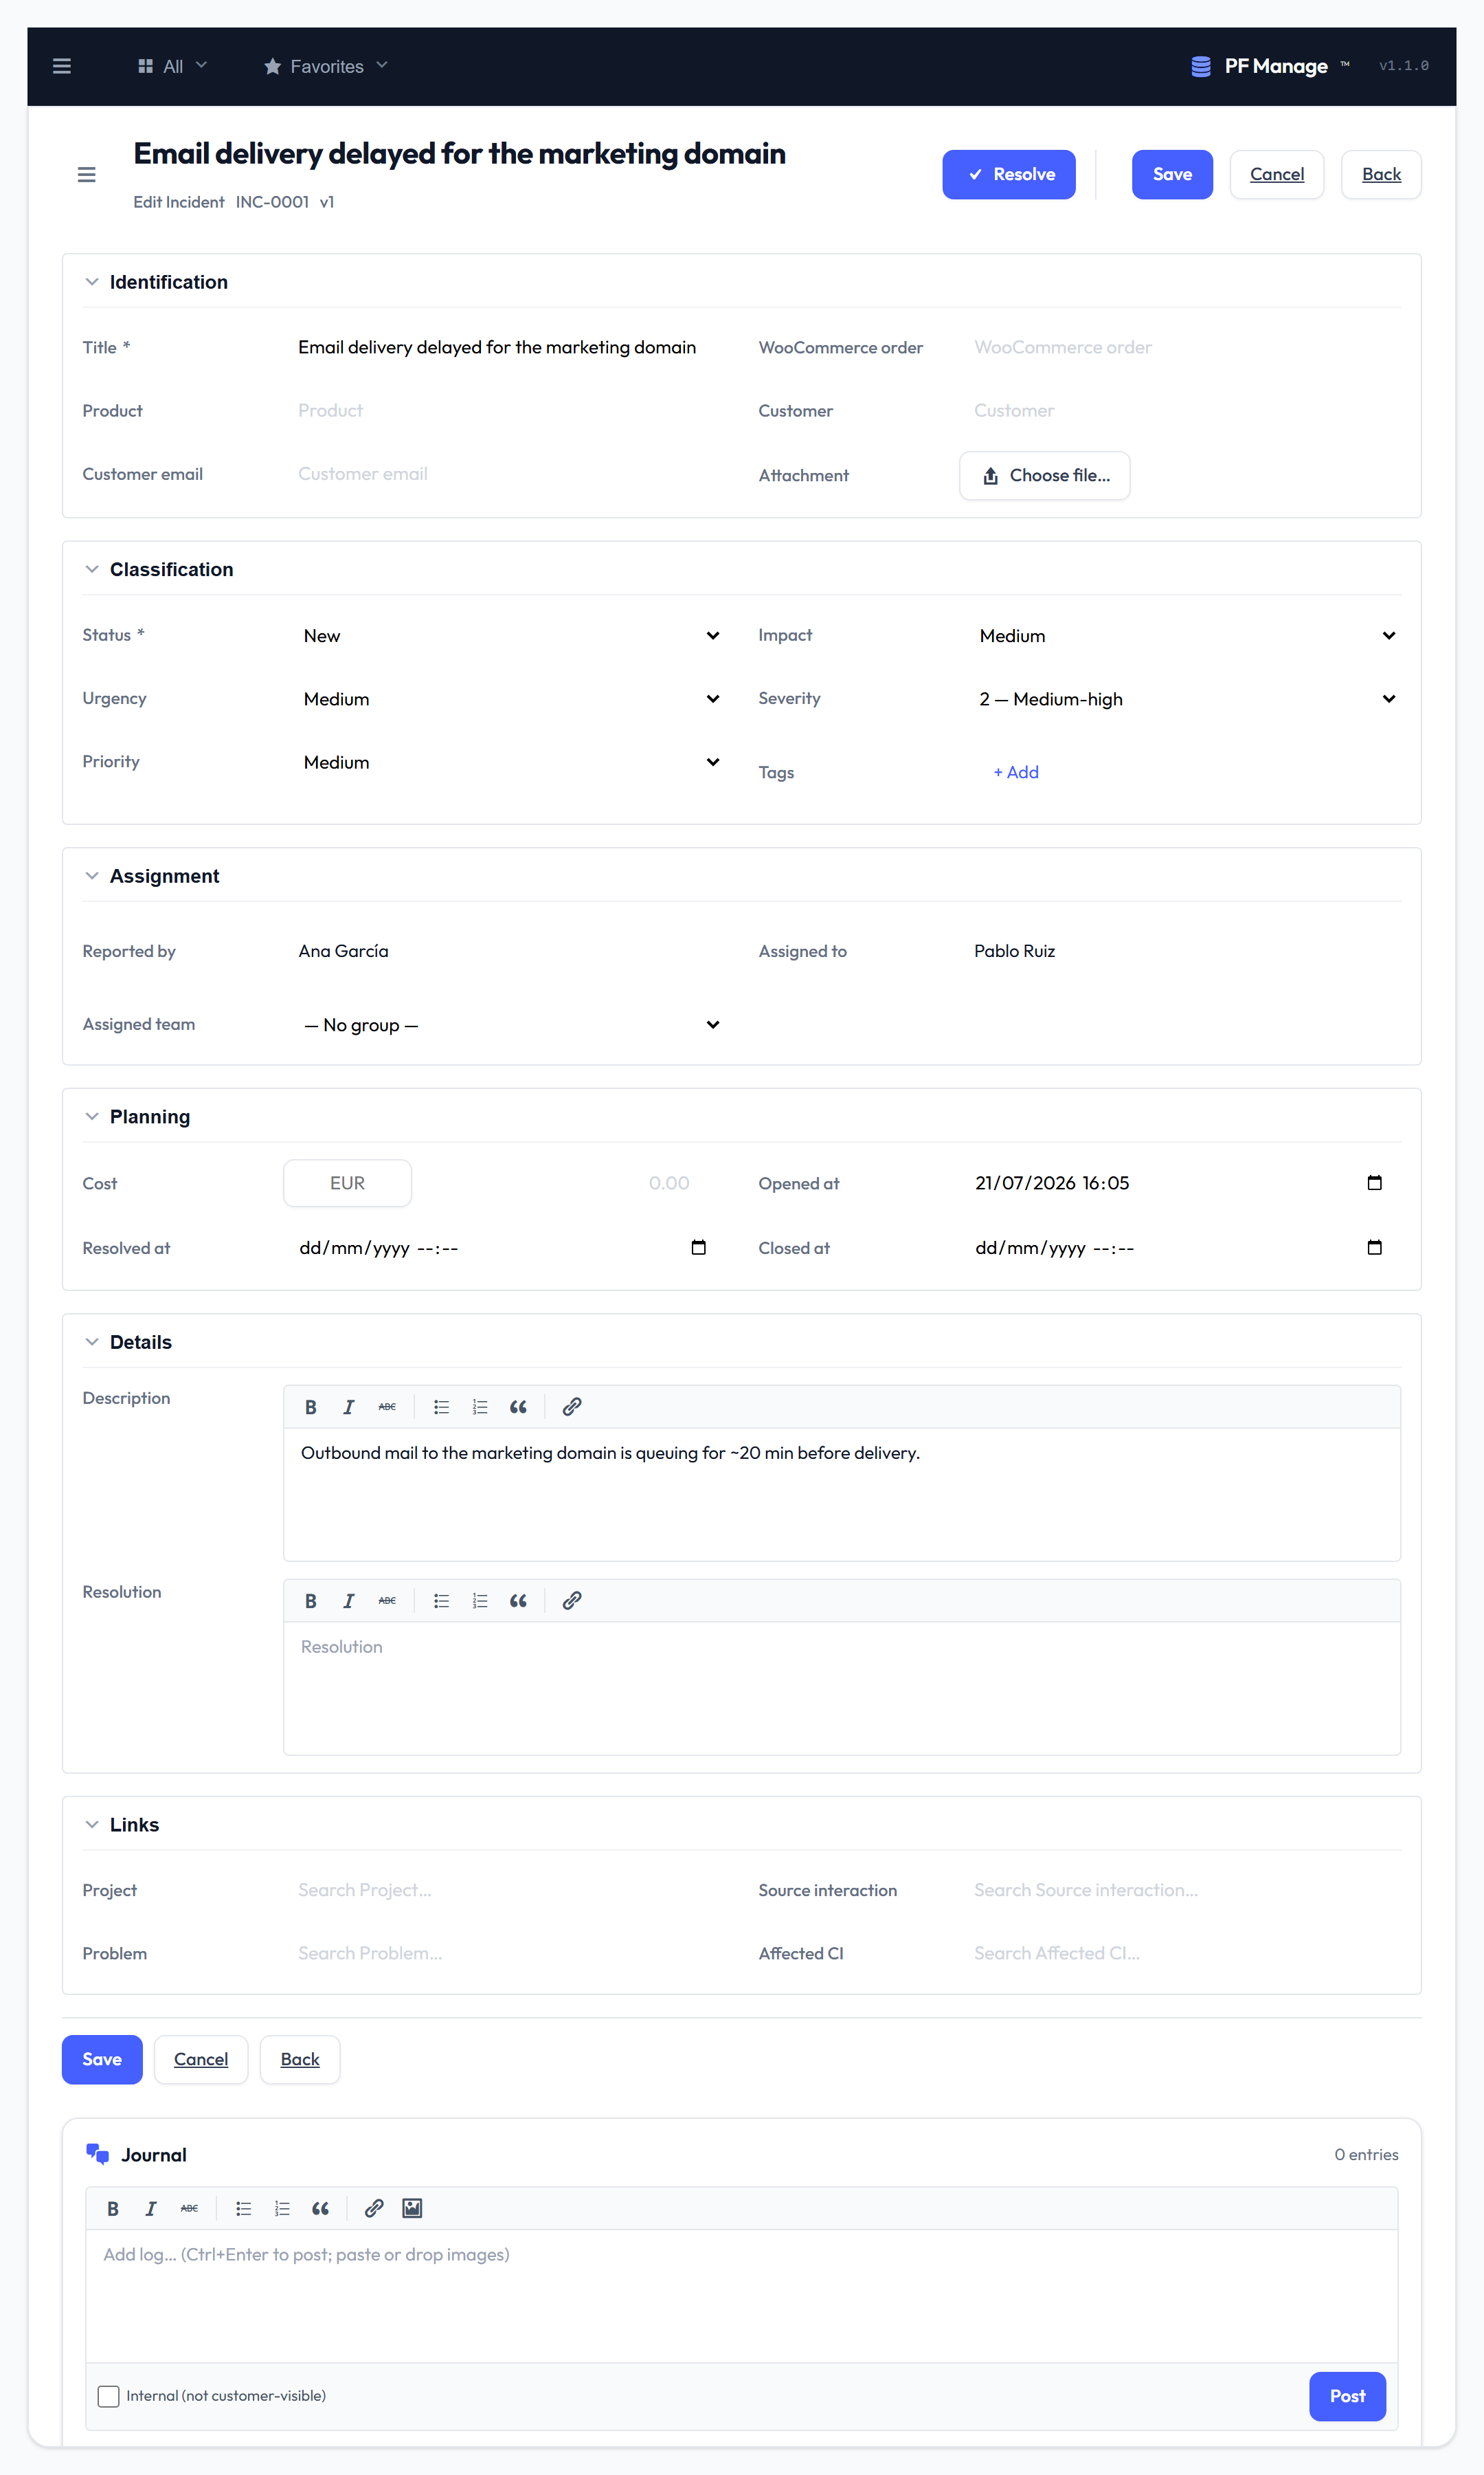Add a tag with + Add
This screenshot has height=2475, width=1484.
(x=1016, y=772)
